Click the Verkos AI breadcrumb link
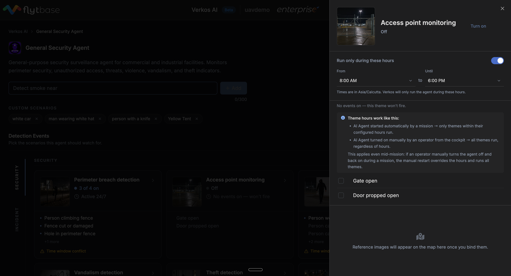 pyautogui.click(x=18, y=31)
